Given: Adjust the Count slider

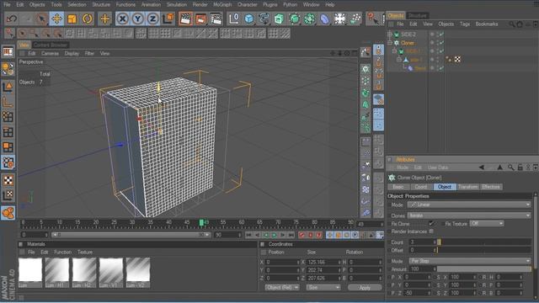Looking at the screenshot, I should [484, 242].
